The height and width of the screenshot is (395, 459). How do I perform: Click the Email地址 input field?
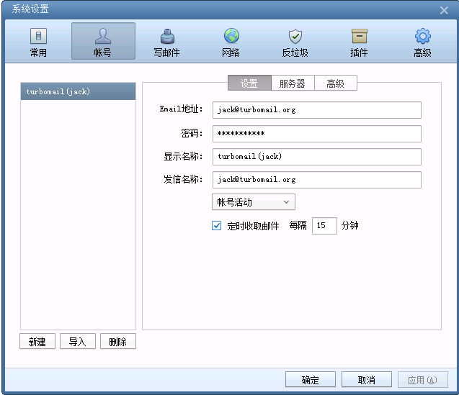(x=316, y=110)
